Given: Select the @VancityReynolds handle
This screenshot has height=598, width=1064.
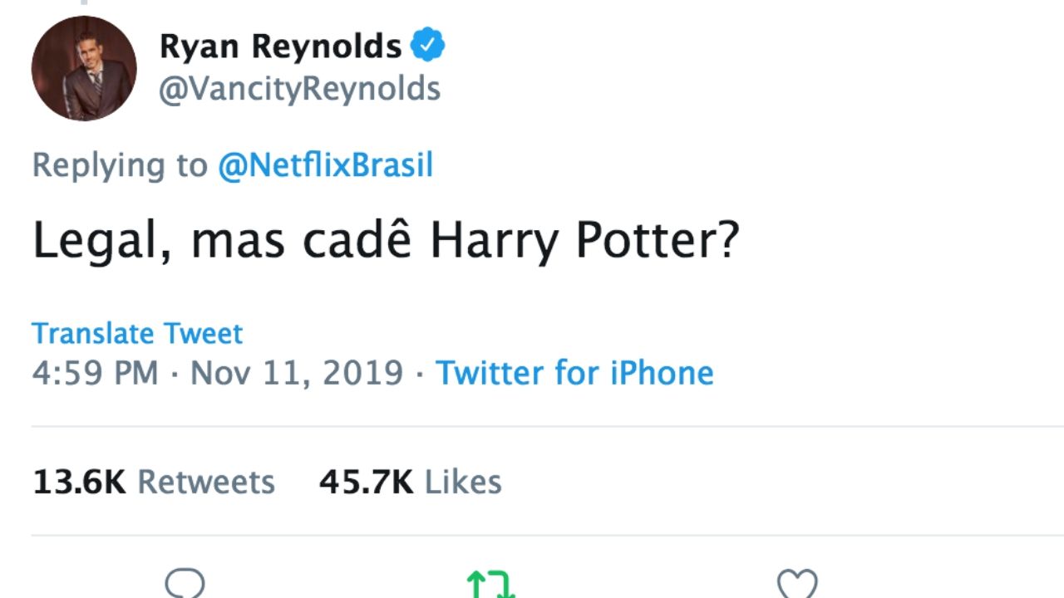Looking at the screenshot, I should (x=301, y=88).
